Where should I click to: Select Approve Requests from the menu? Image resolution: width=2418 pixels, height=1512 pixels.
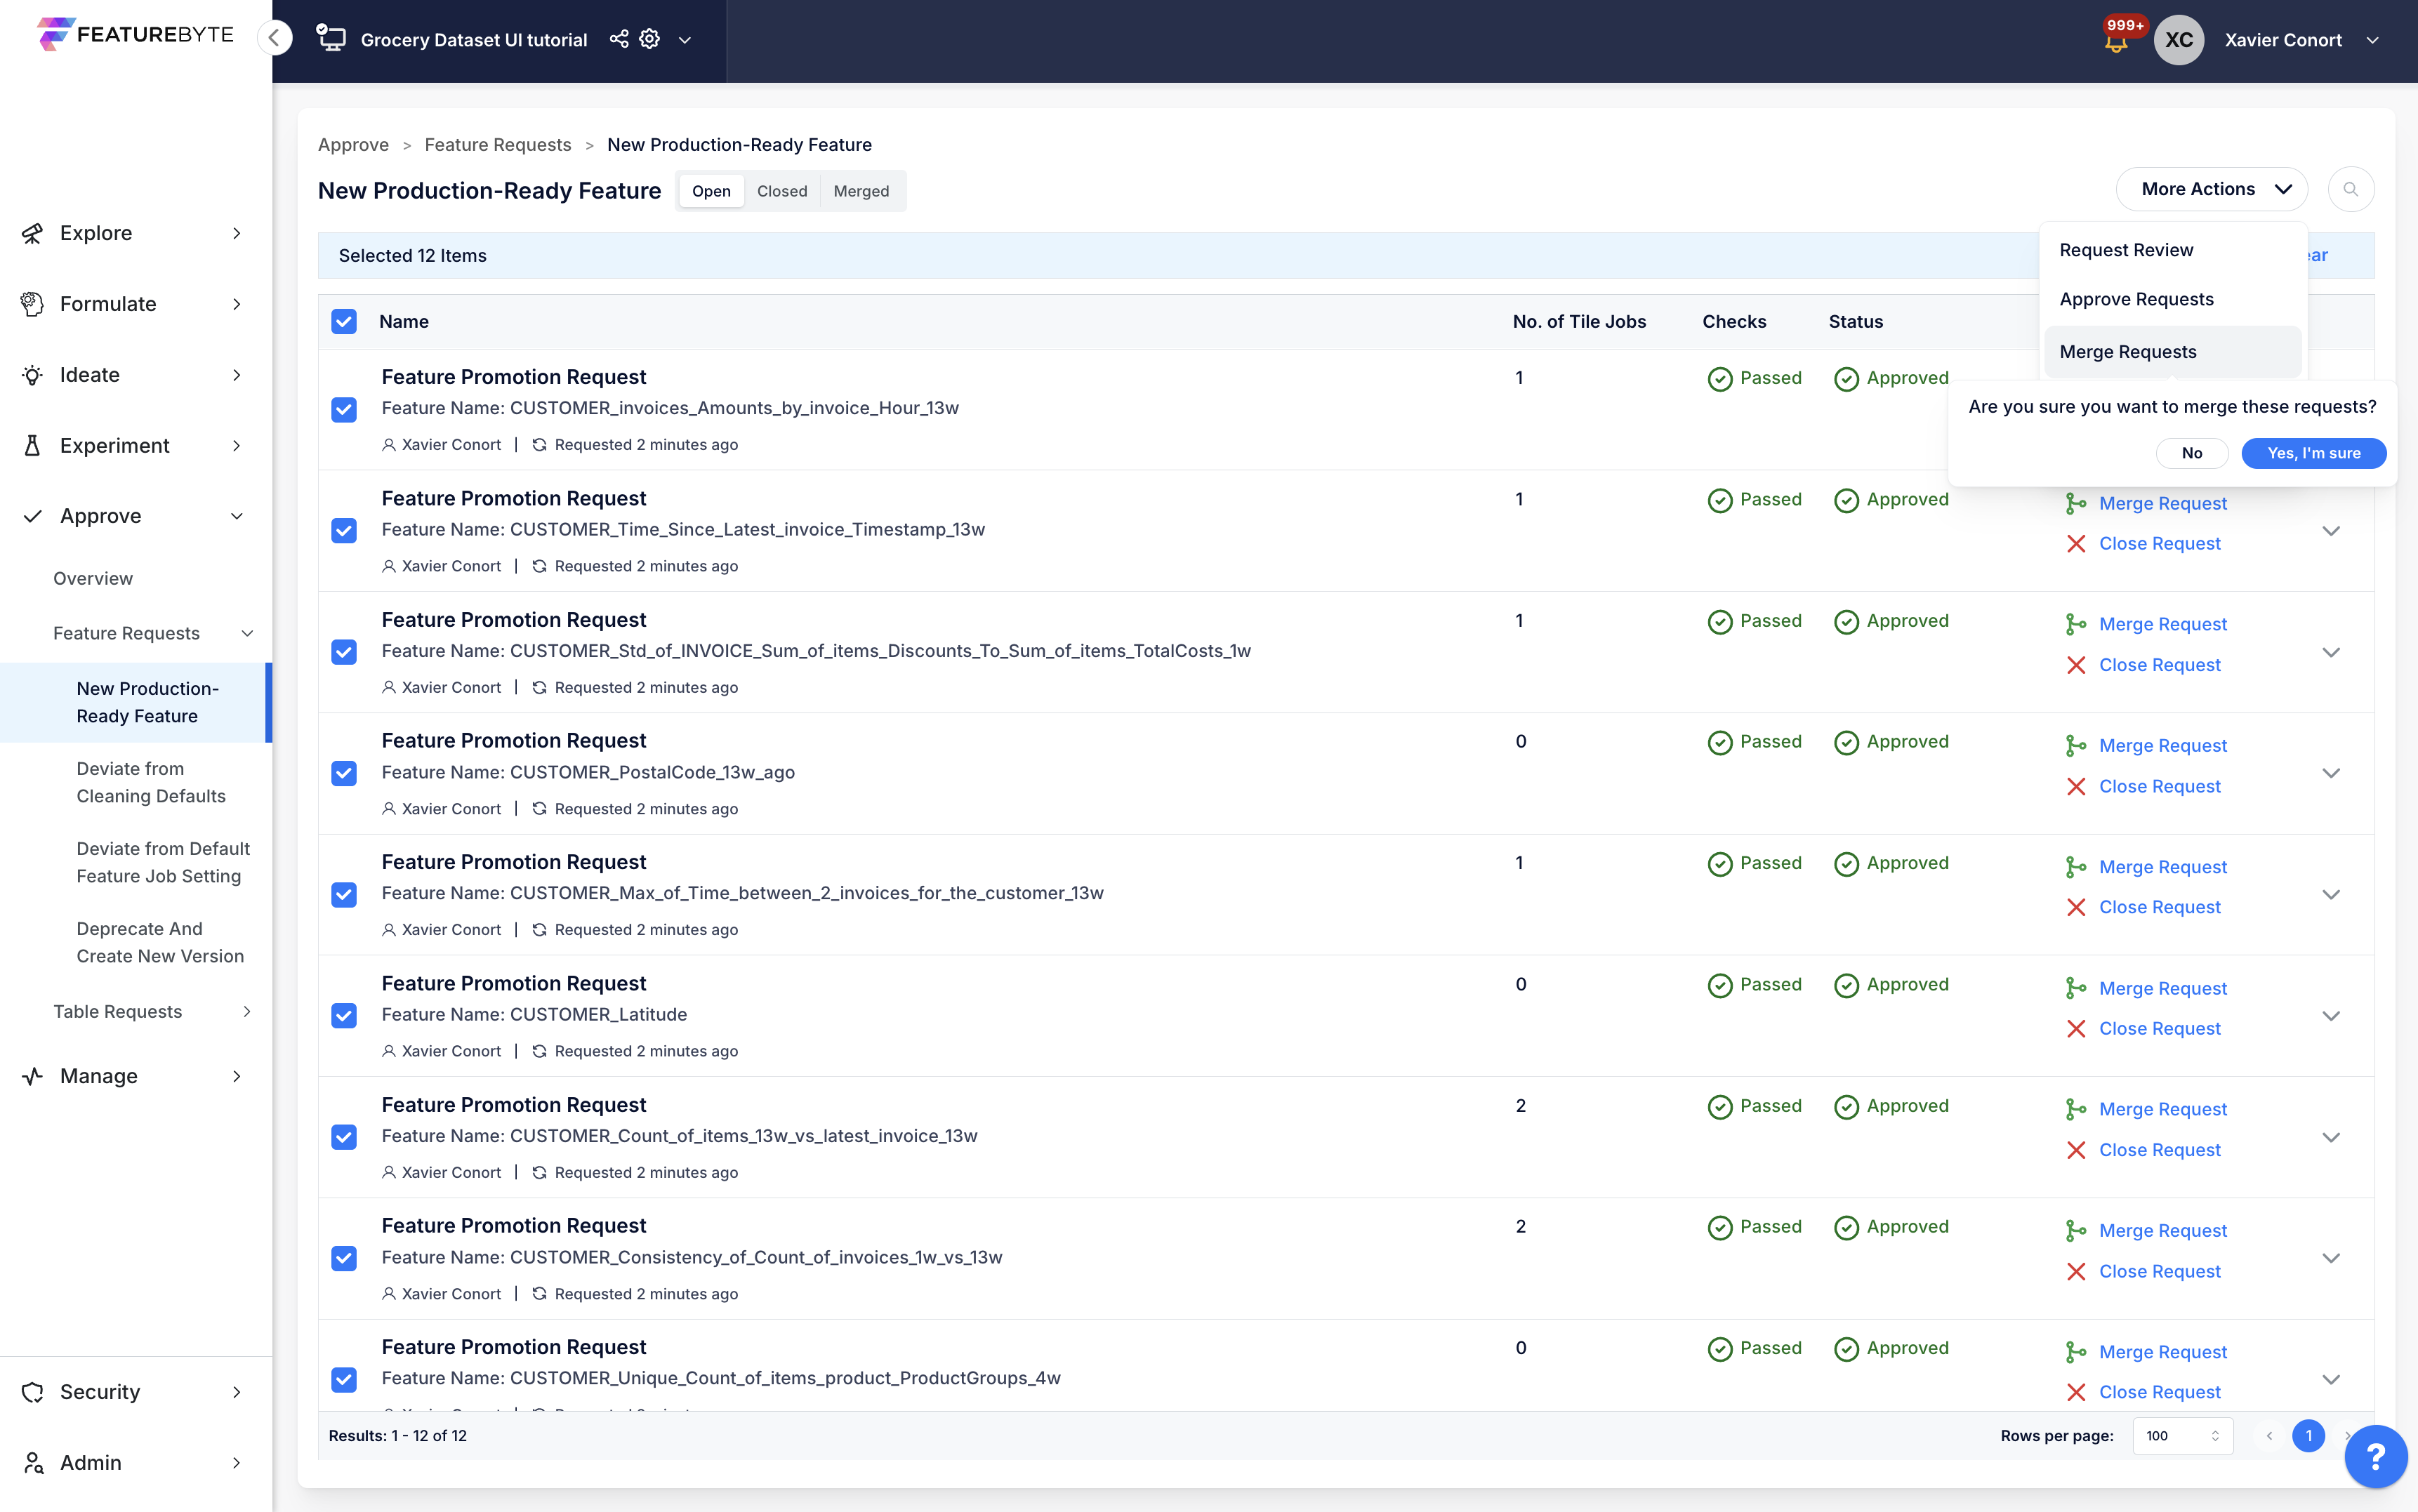(2136, 299)
